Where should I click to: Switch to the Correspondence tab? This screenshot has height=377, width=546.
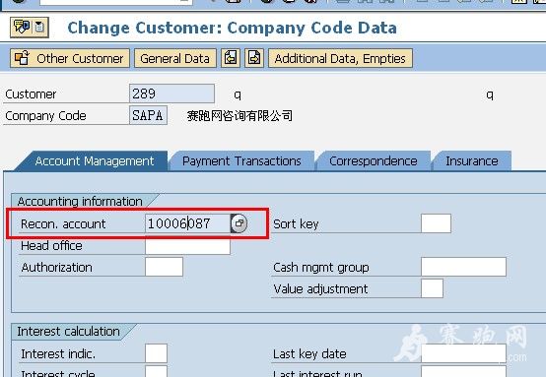[x=374, y=161]
